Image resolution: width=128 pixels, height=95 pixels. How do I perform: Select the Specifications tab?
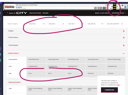[x=35, y=13]
